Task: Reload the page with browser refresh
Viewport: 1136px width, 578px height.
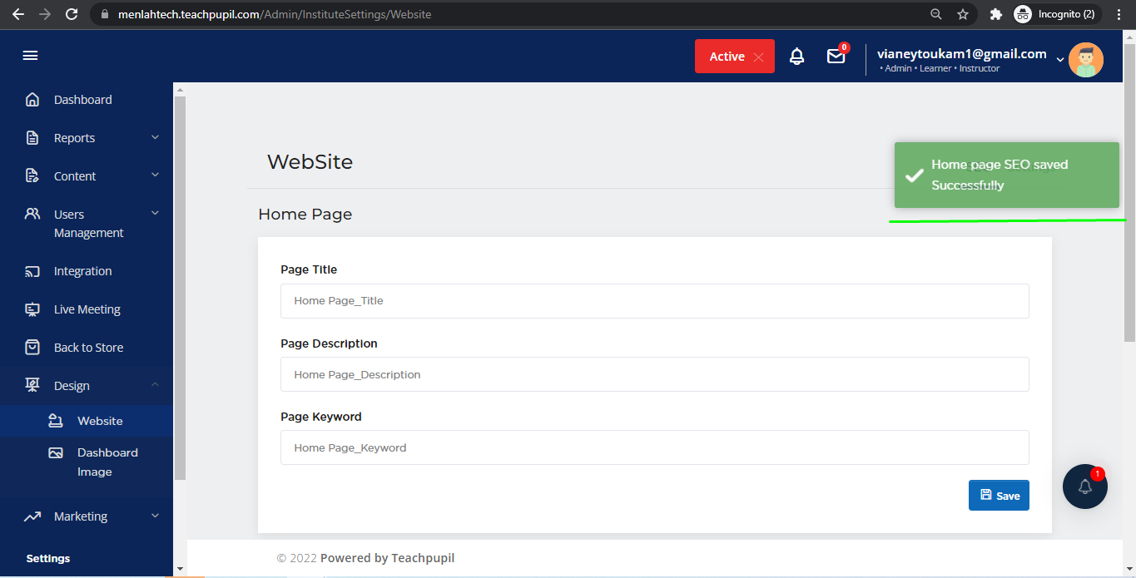Action: [x=72, y=14]
